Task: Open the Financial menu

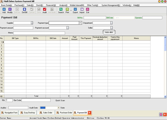Action: point(51,5)
